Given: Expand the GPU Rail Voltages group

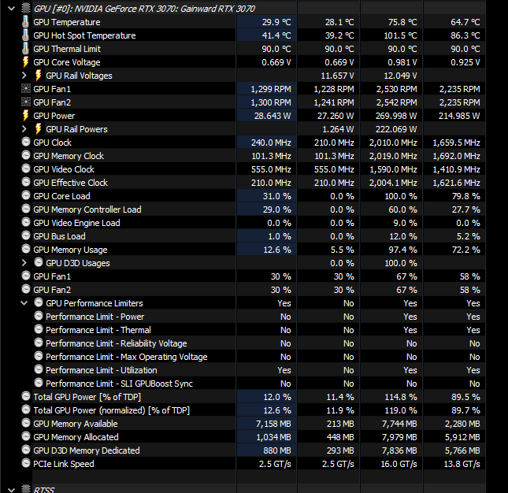Looking at the screenshot, I should (x=24, y=76).
